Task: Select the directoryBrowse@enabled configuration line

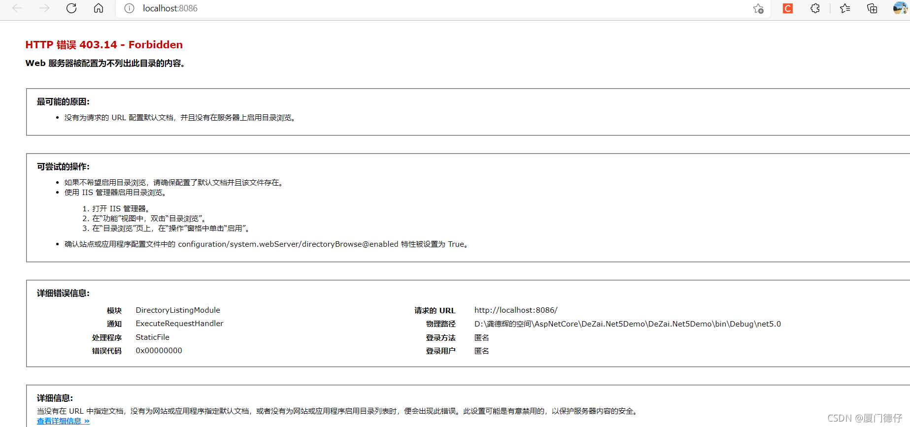Action: pyautogui.click(x=267, y=244)
